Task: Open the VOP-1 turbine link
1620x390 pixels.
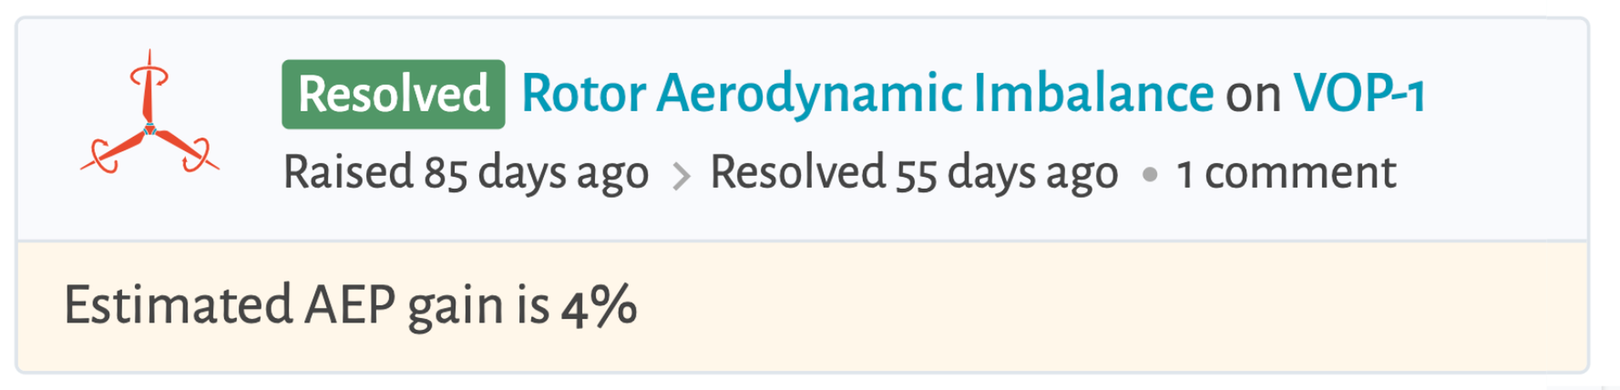Action: (1358, 94)
